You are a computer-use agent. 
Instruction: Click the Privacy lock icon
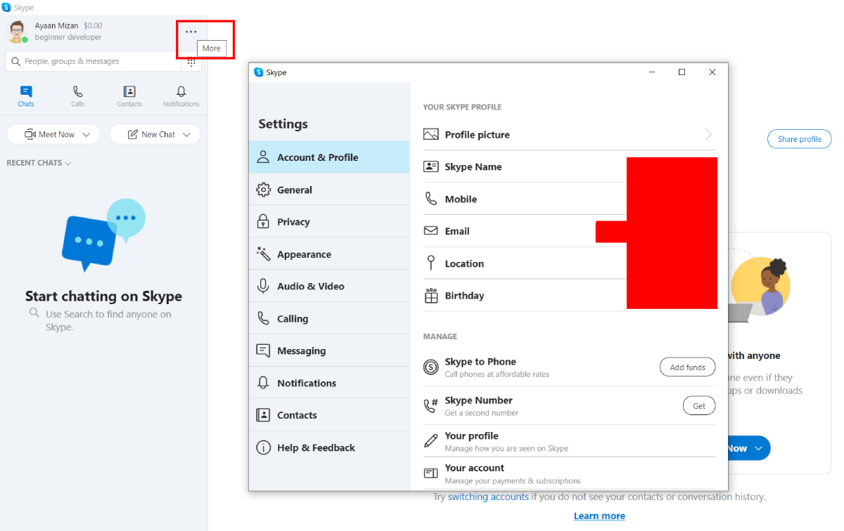(263, 222)
